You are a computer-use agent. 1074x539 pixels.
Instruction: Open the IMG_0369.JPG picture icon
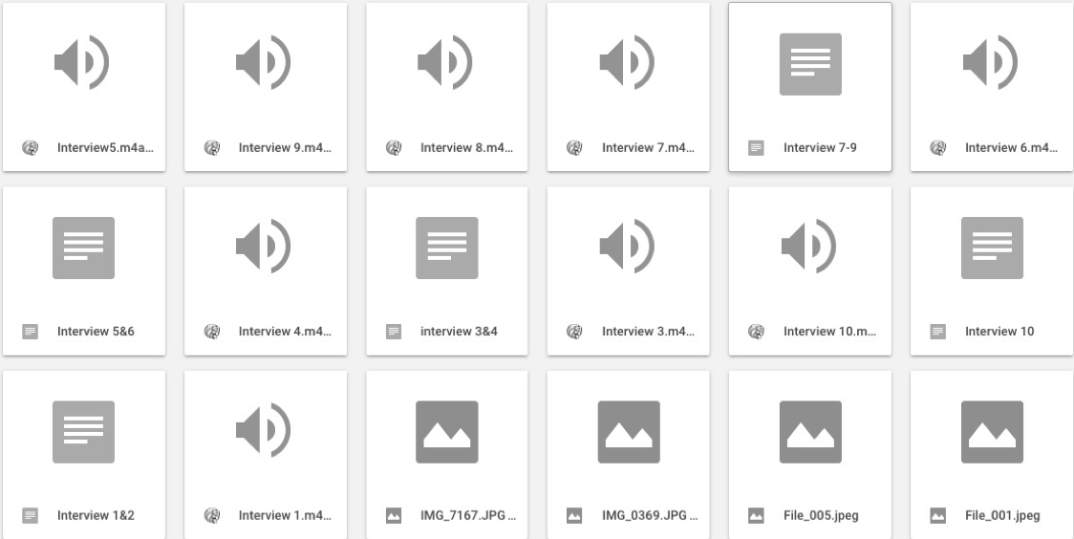click(x=629, y=432)
